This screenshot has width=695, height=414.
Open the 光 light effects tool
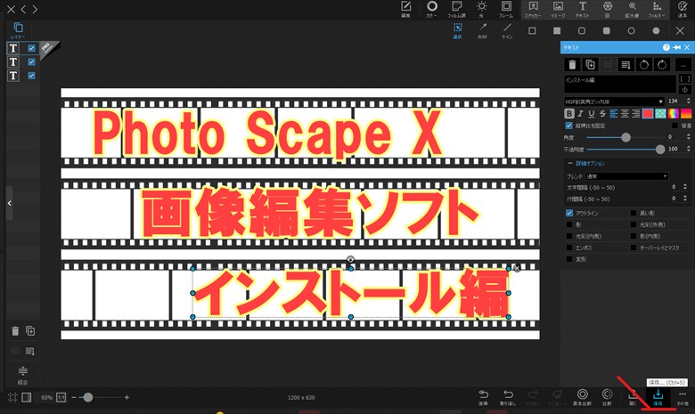coord(481,9)
